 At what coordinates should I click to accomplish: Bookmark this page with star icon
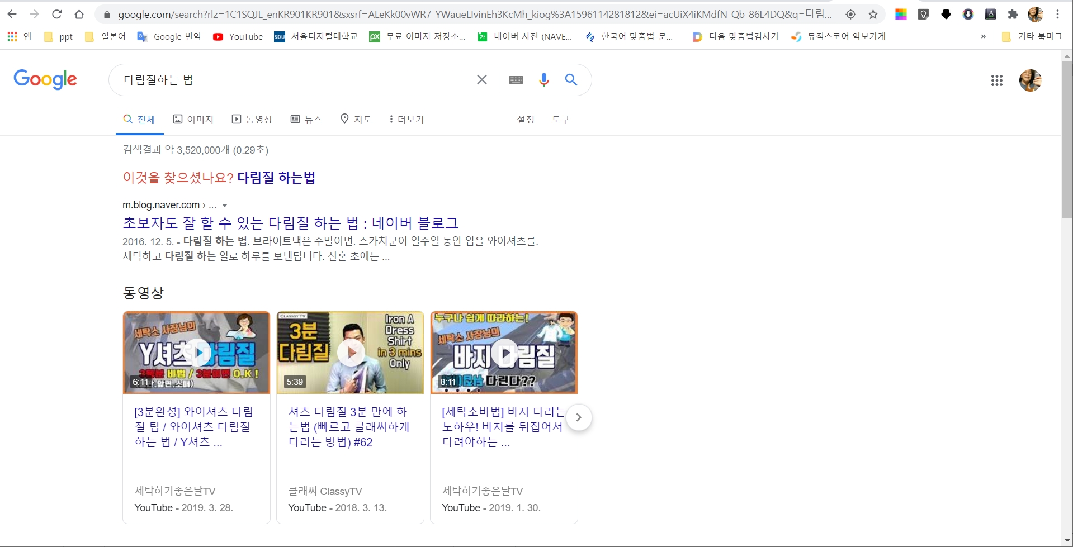click(x=873, y=15)
